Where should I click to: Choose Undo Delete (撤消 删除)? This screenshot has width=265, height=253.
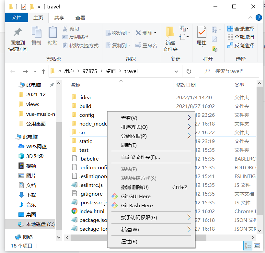pyautogui.click(x=151, y=187)
